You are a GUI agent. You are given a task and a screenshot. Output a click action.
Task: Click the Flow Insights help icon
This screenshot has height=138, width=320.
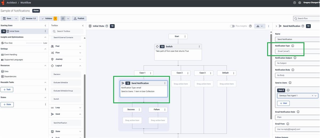coord(250,26)
